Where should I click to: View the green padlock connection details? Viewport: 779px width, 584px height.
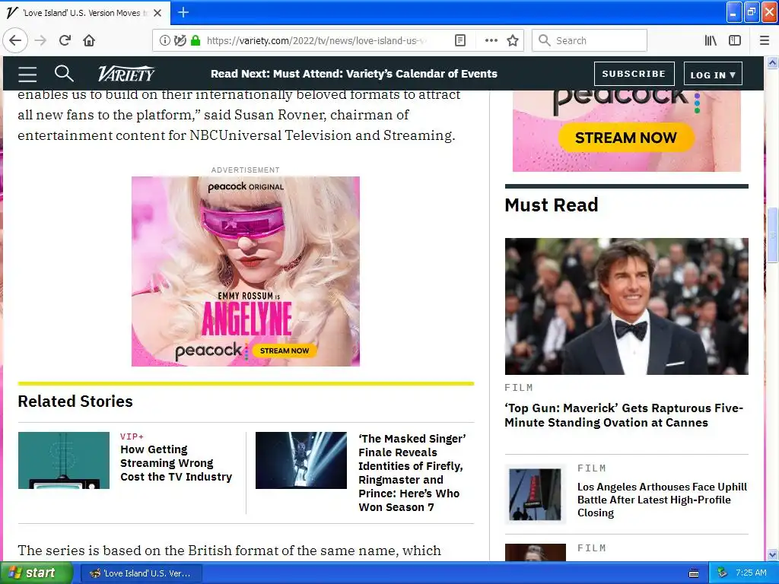[196, 41]
